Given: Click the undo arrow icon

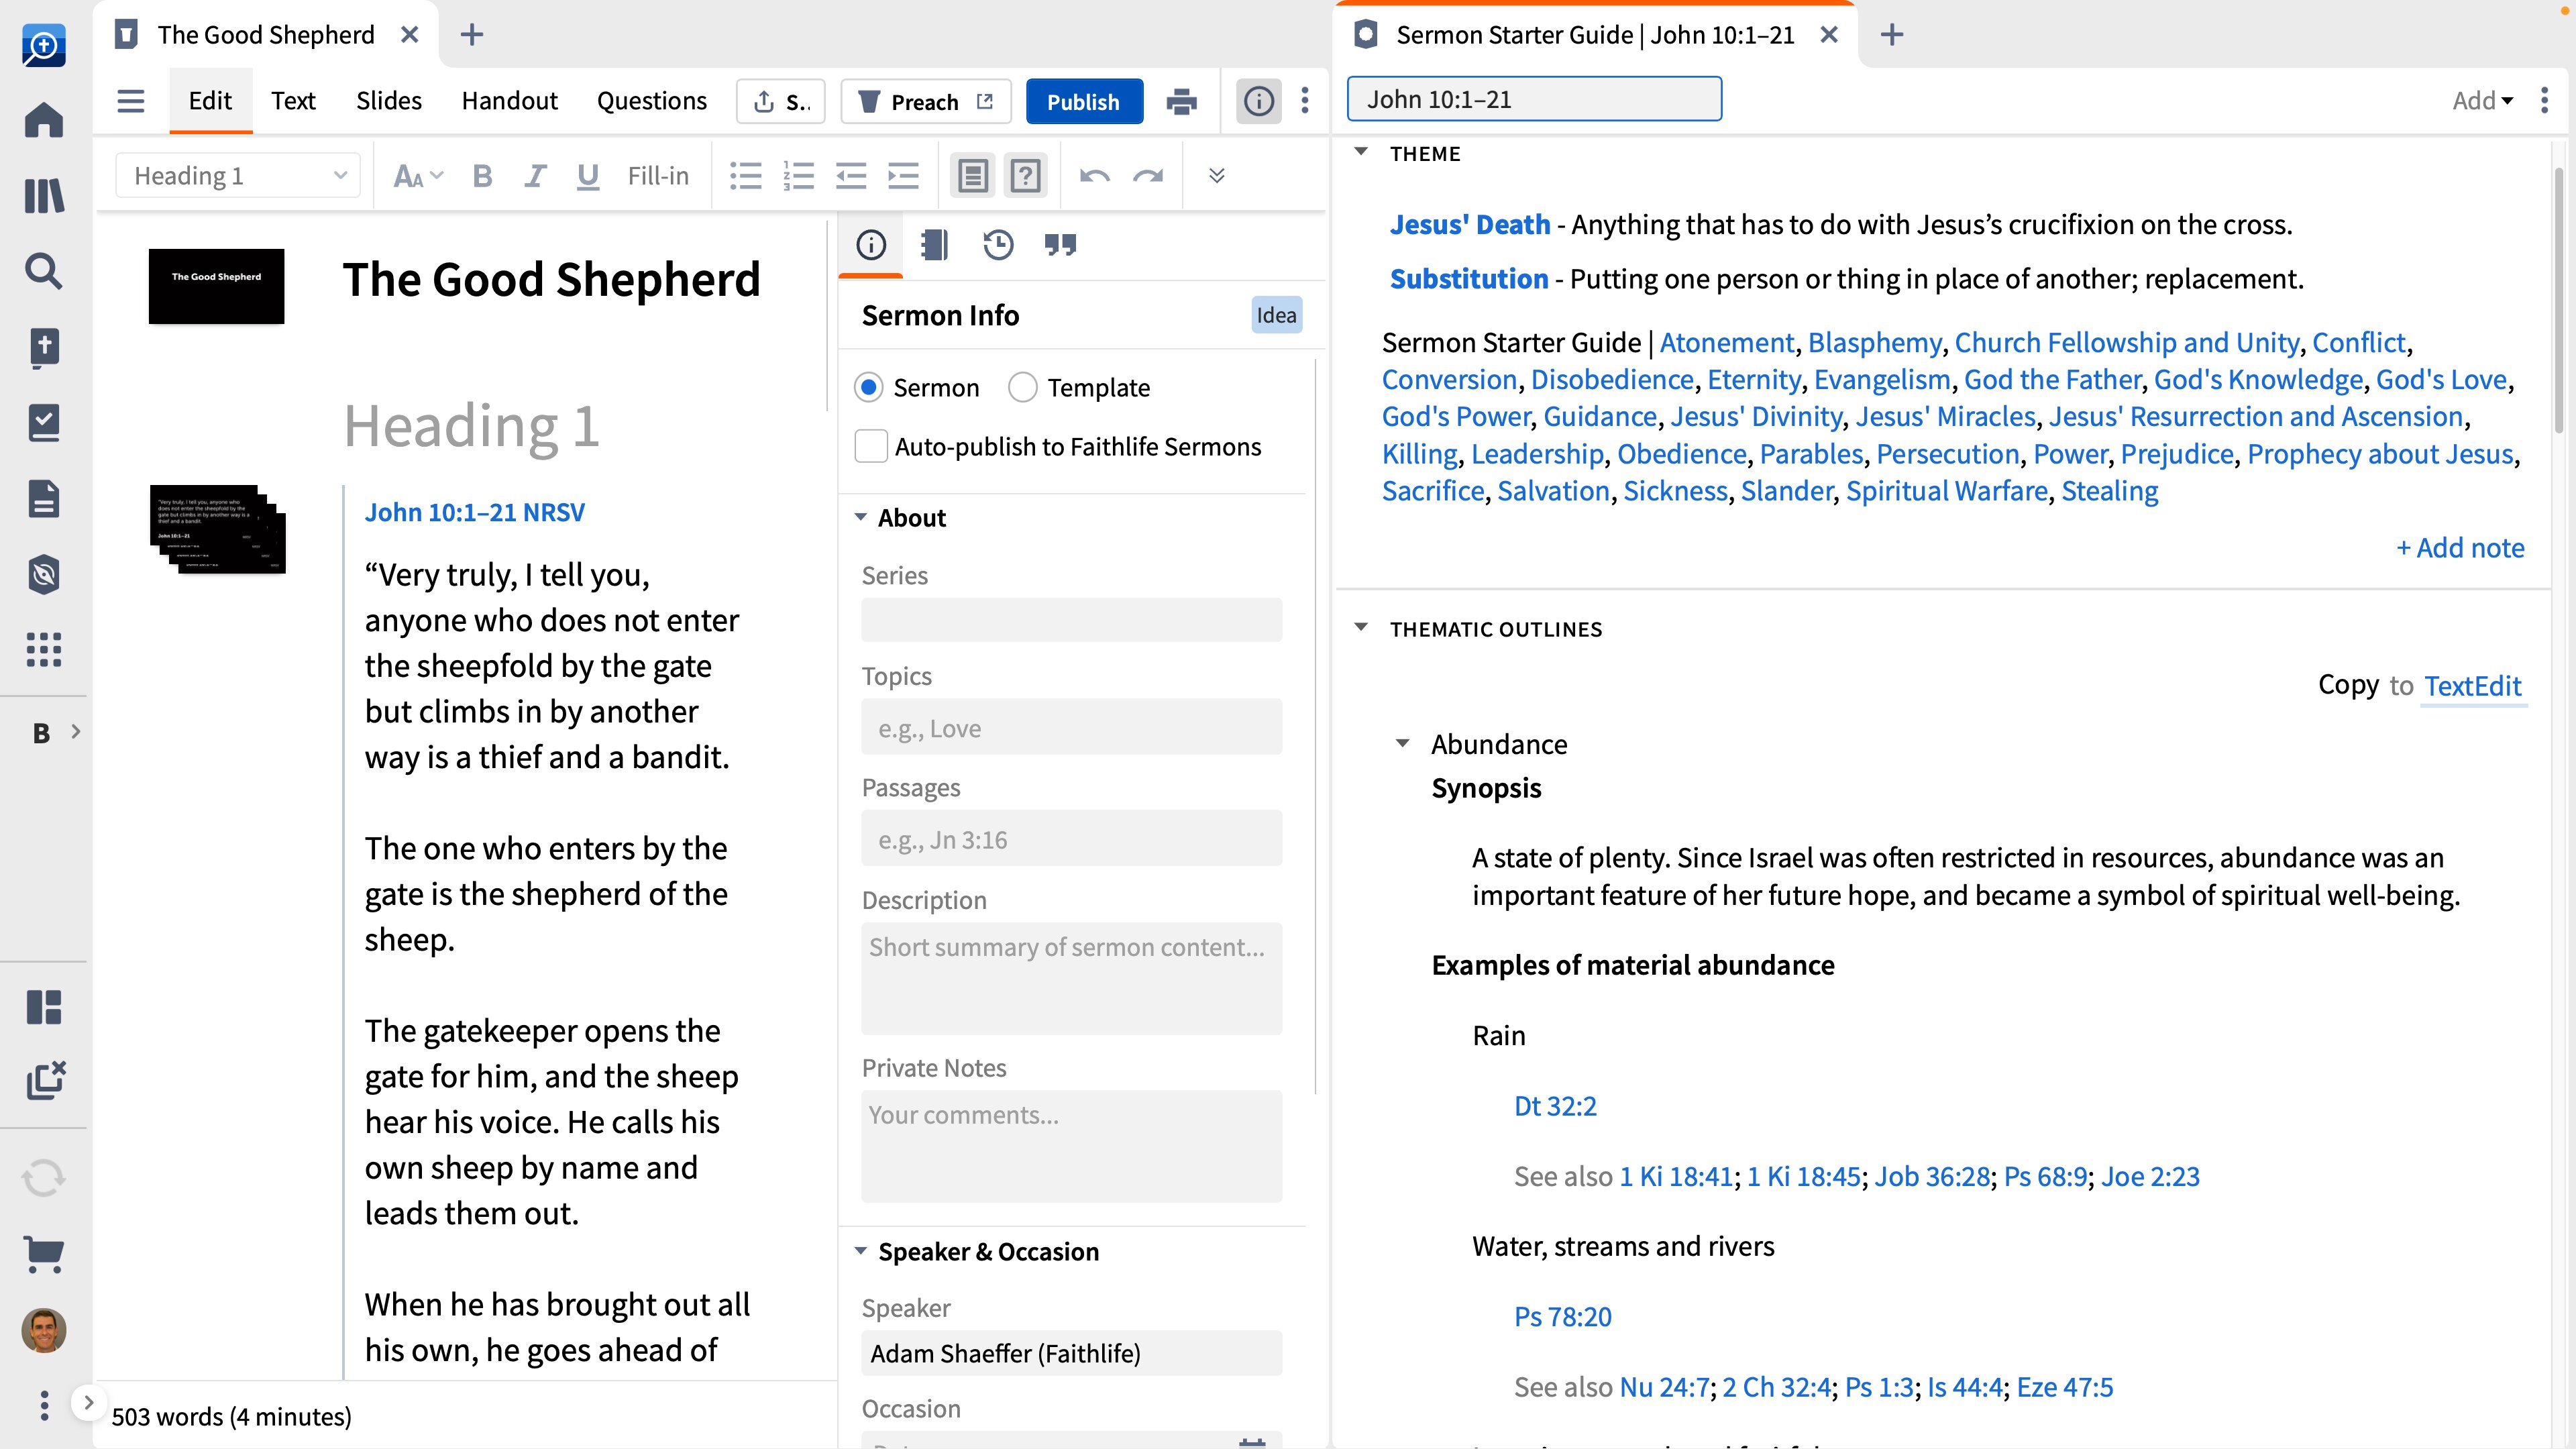Looking at the screenshot, I should 1095,176.
